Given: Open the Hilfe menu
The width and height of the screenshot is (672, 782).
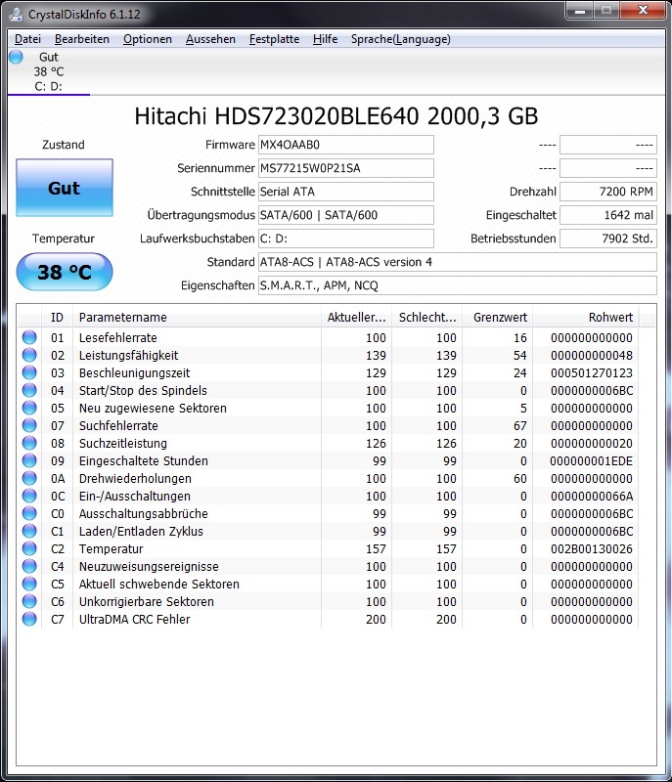Looking at the screenshot, I should click(326, 39).
